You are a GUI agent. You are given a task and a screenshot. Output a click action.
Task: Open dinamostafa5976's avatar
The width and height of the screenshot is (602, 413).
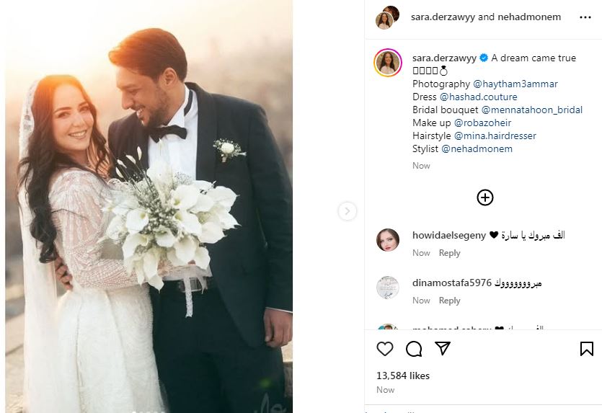point(387,287)
